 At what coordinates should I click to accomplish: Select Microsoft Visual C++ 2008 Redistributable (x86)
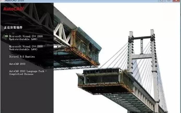pos(26,38)
